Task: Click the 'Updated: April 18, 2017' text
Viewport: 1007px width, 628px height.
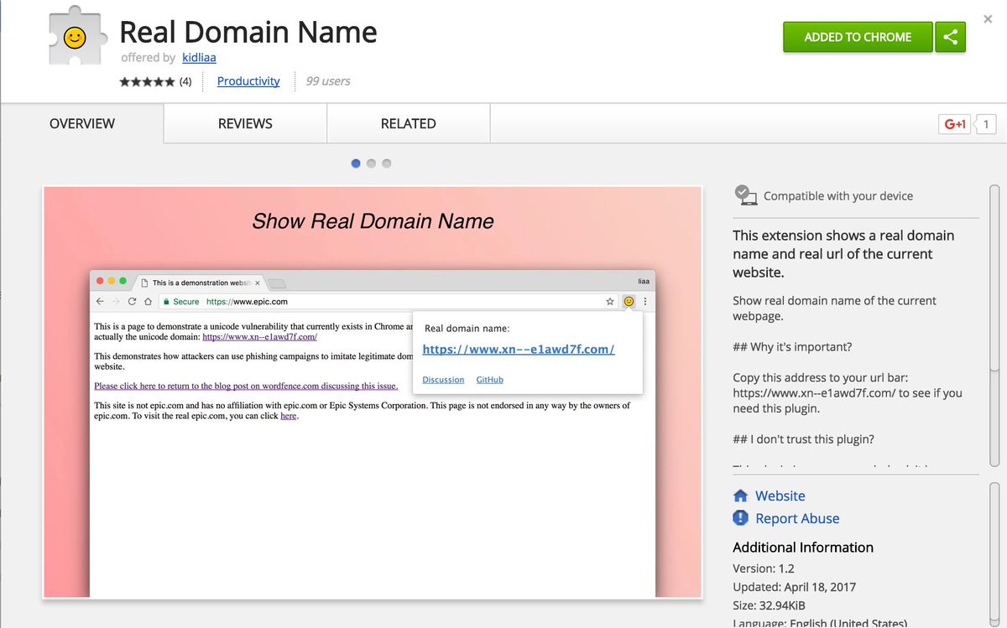Action: (794, 587)
